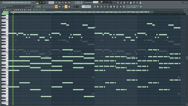The image size is (188, 106).
Task: Open the PATTERNS menu
Action: (13, 3)
